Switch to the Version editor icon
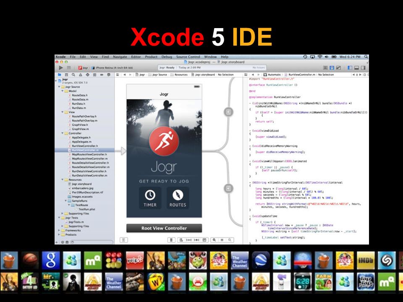 338,68
